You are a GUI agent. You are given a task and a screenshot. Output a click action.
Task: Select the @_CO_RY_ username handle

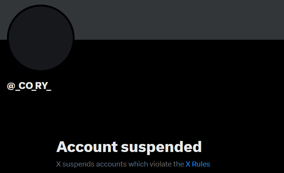pyautogui.click(x=29, y=86)
